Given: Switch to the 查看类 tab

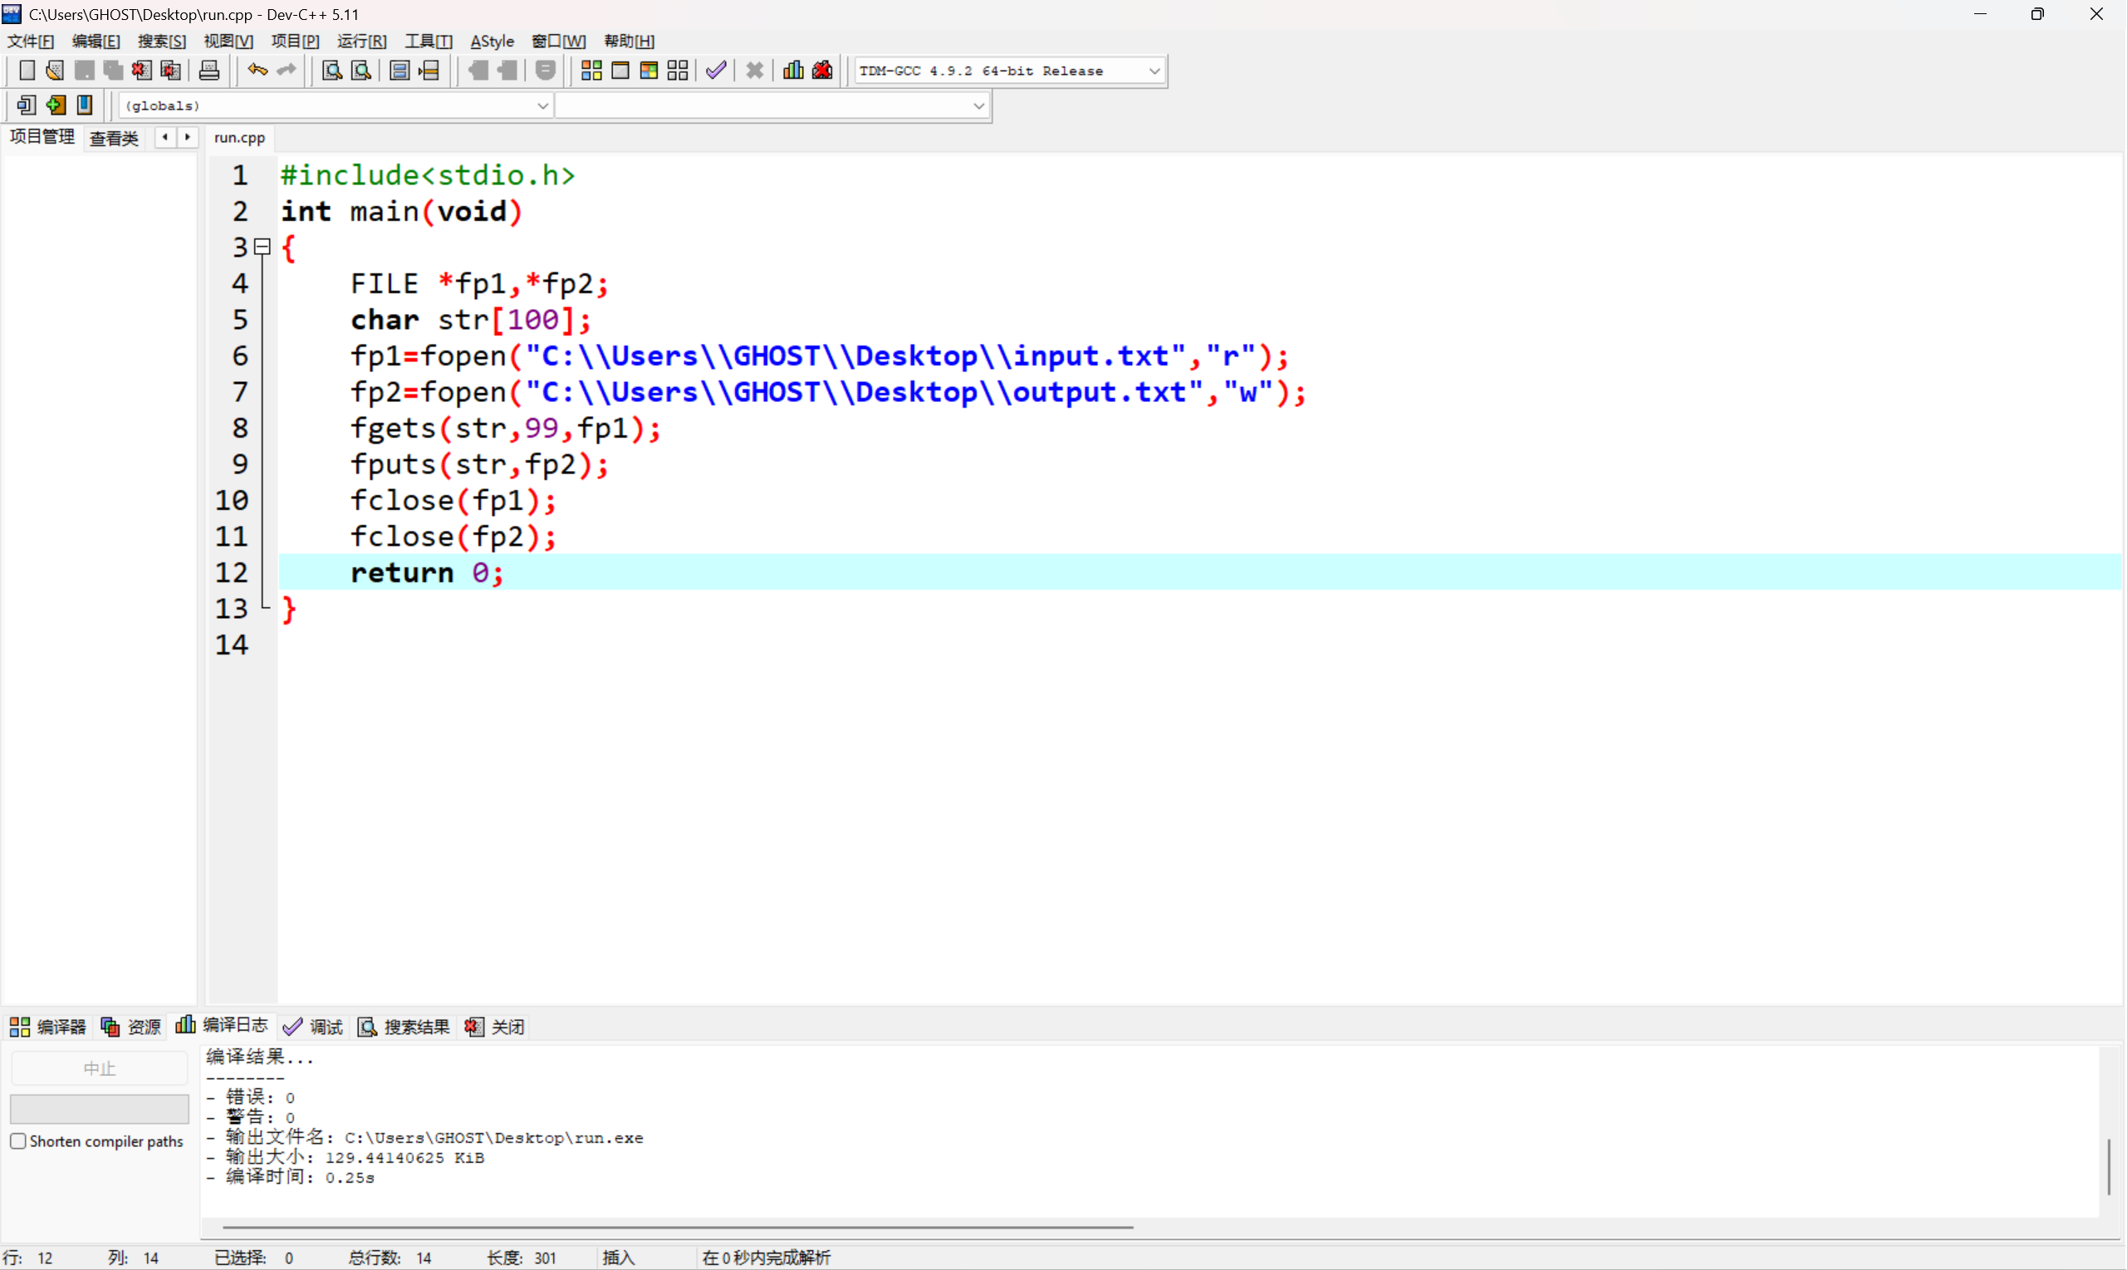Looking at the screenshot, I should (114, 138).
